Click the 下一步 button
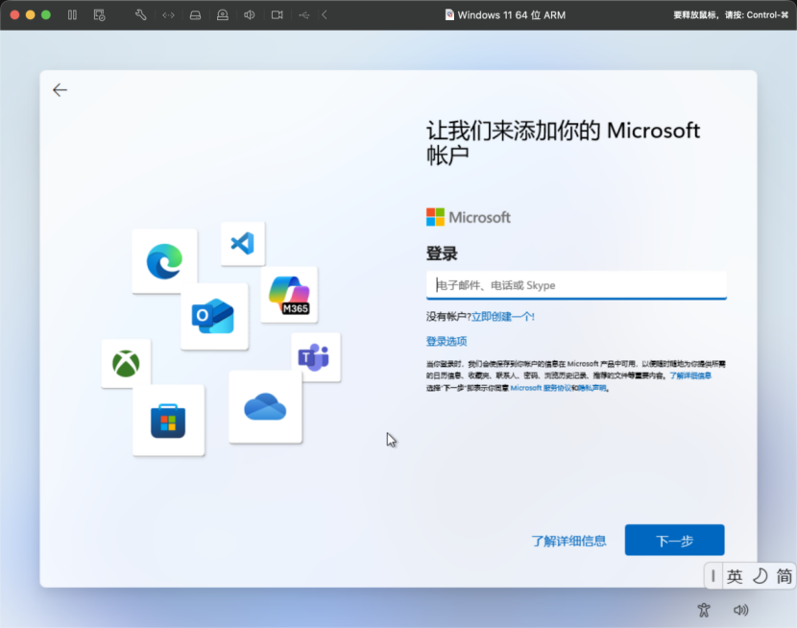The width and height of the screenshot is (797, 628). (674, 540)
